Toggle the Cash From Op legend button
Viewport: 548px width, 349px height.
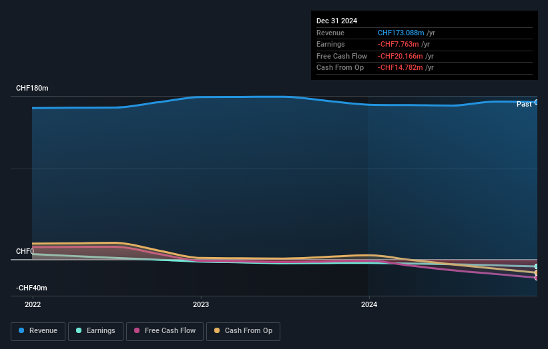pyautogui.click(x=243, y=331)
